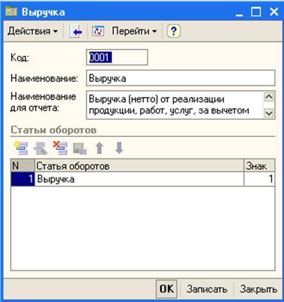Viewport: 284px width, 302px height.
Task: Open help with the question mark icon
Action: coord(173,31)
